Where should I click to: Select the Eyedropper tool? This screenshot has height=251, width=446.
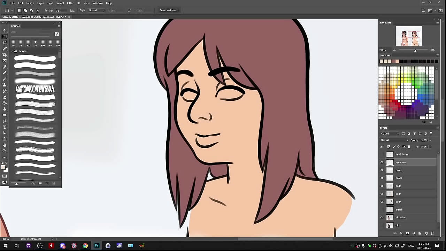pos(5,67)
